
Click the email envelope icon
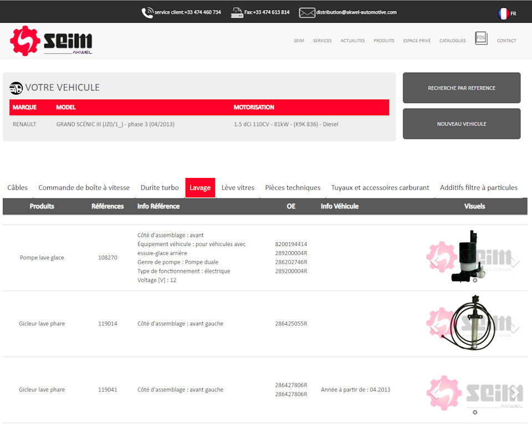(x=306, y=13)
